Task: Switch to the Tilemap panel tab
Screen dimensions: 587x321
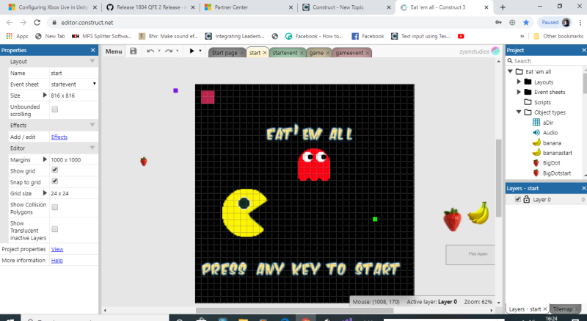Action: 563,309
